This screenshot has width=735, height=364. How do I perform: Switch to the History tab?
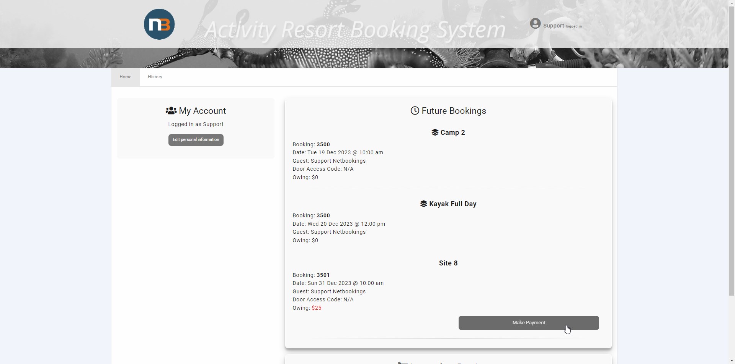tap(155, 77)
